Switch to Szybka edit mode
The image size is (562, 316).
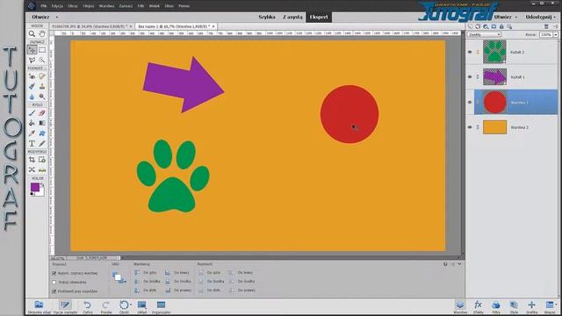coord(267,17)
